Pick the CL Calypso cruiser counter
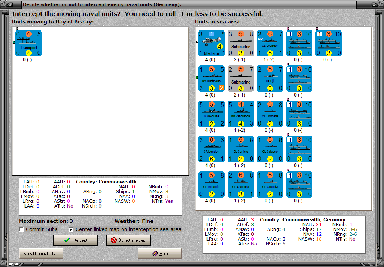The image size is (384, 267). tap(270, 149)
